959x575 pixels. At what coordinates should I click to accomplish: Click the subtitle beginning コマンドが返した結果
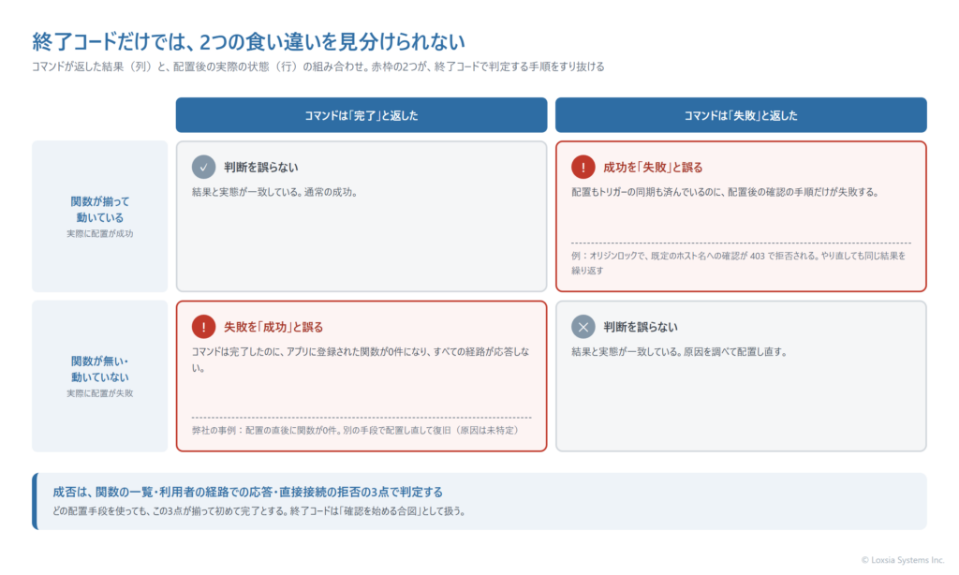(318, 66)
